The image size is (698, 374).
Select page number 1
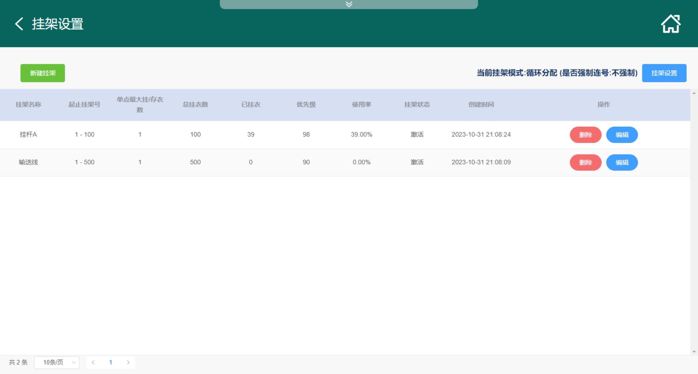(x=111, y=362)
